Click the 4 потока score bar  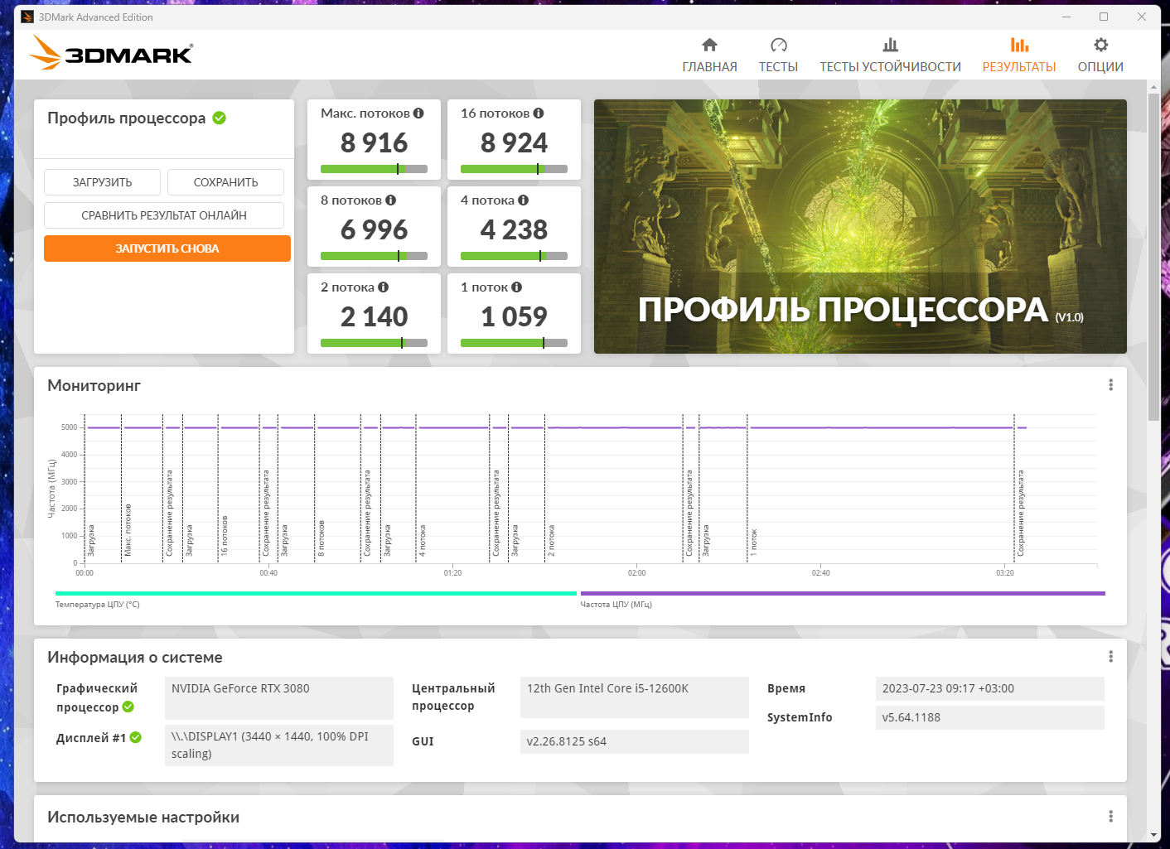point(514,256)
